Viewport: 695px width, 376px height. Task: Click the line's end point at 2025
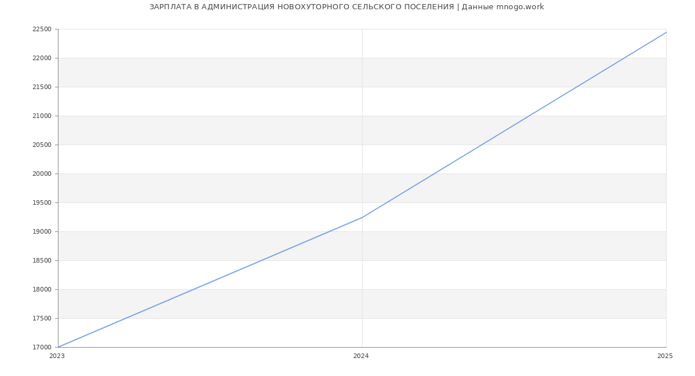click(x=666, y=32)
